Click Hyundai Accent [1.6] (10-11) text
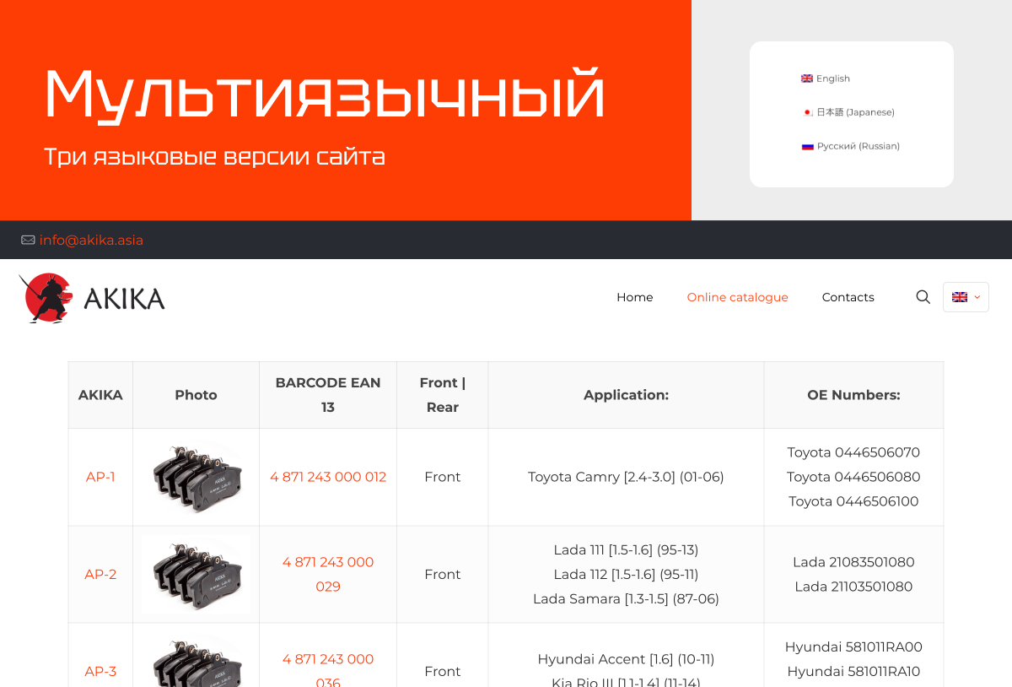Image resolution: width=1012 pixels, height=687 pixels. click(627, 659)
